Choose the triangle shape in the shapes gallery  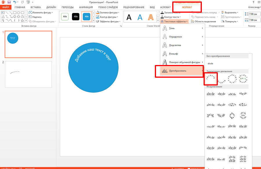coord(3,16)
